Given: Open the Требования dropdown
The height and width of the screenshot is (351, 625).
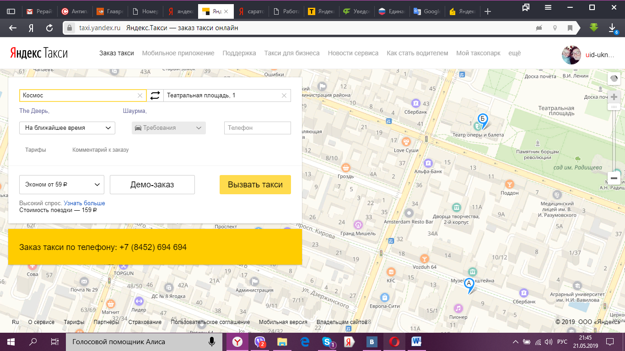Looking at the screenshot, I should coord(169,128).
